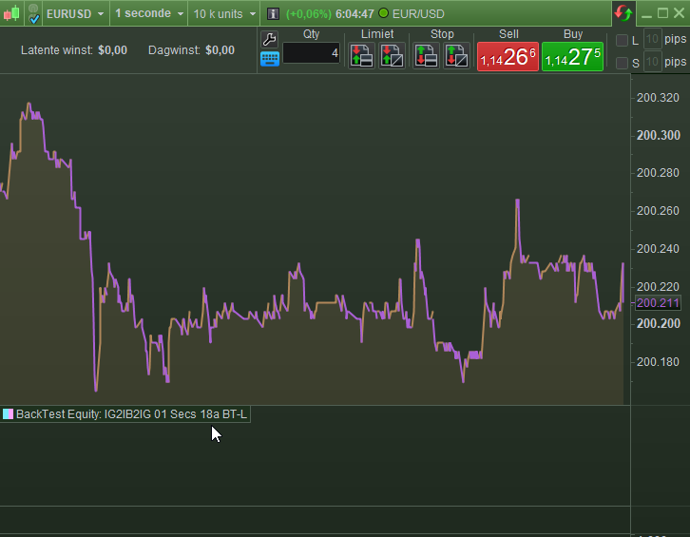Open the 10 k units dropdown
Viewport: 690px width, 537px height.
pyautogui.click(x=224, y=13)
